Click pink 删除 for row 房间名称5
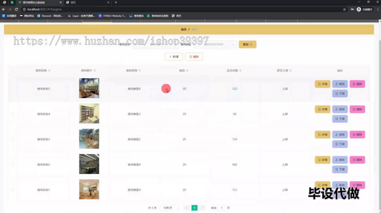The width and height of the screenshot is (381, 213). point(357,84)
